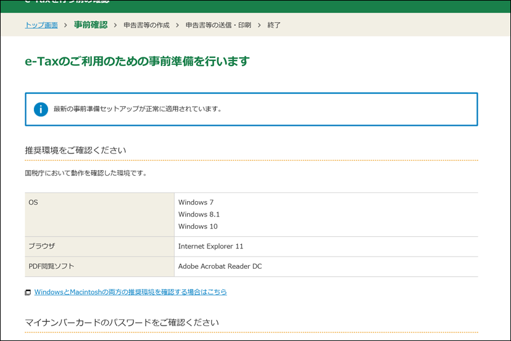Click the Internet Explorer 11 cell
The height and width of the screenshot is (341, 511).
326,247
